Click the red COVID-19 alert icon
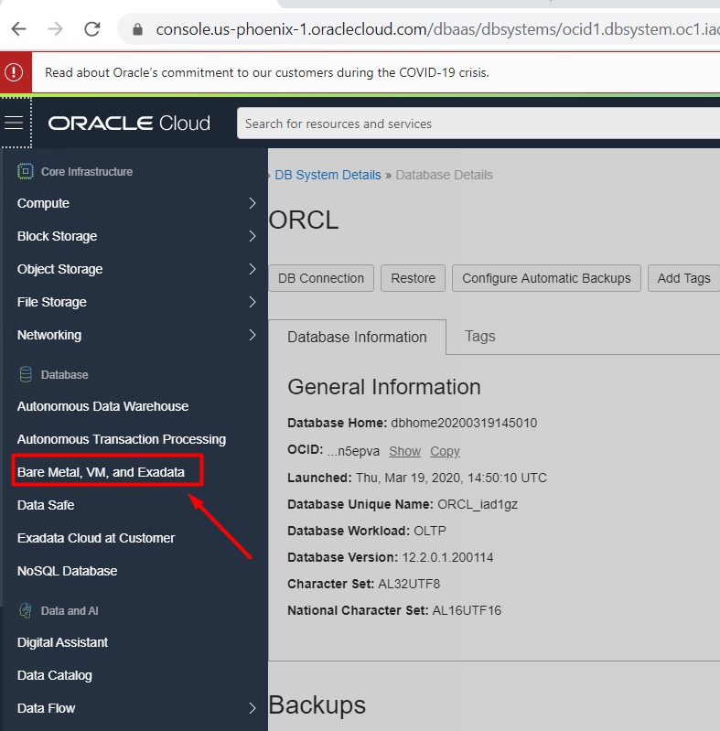720x731 pixels. coord(14,72)
